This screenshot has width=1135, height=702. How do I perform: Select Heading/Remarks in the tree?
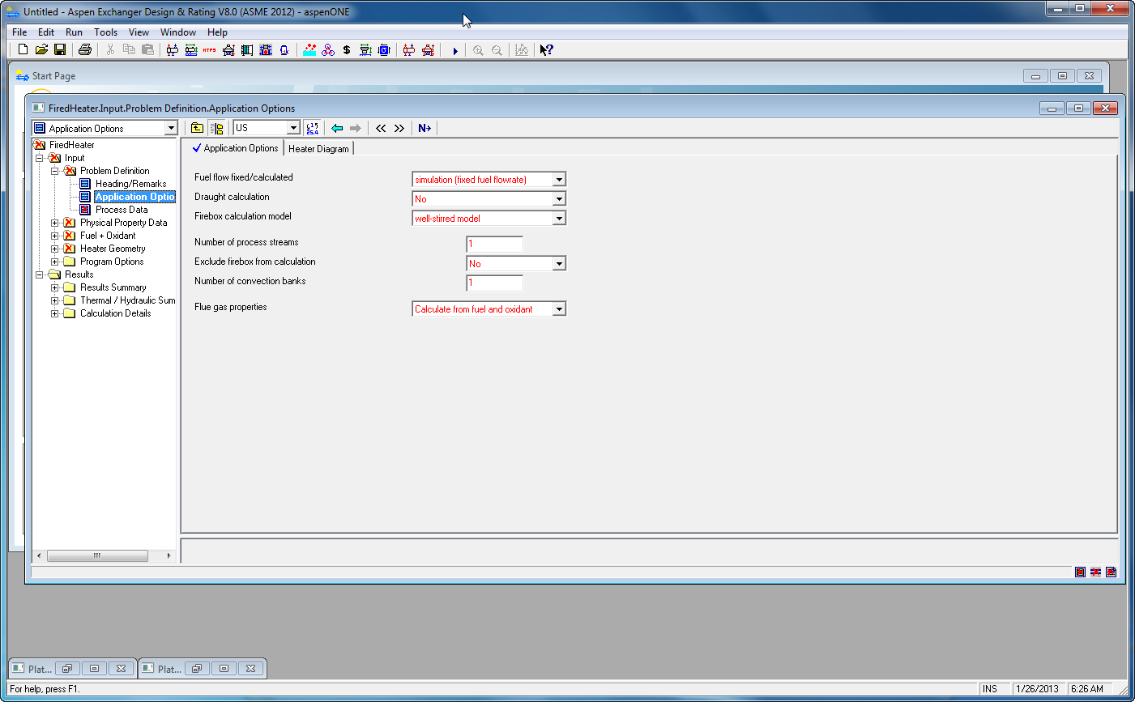click(x=130, y=184)
